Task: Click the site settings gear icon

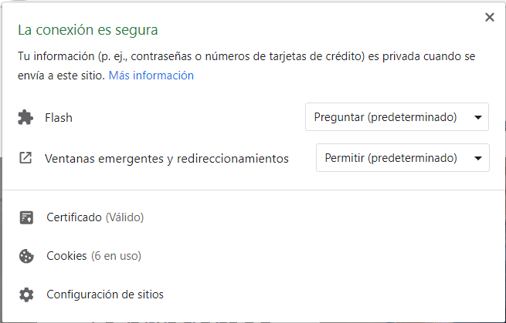Action: 26,294
